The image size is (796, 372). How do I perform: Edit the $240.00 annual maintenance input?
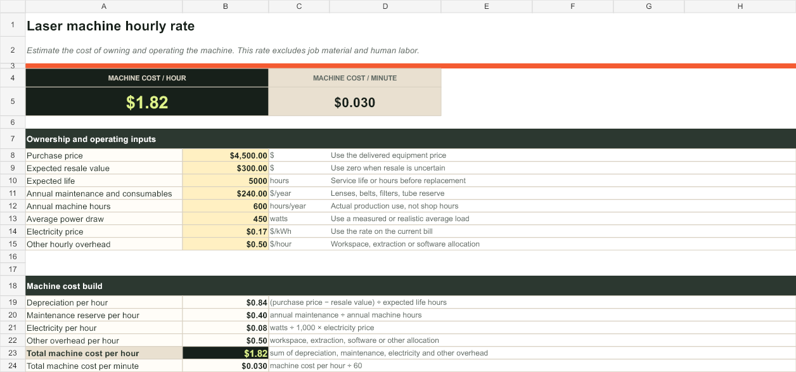[226, 193]
